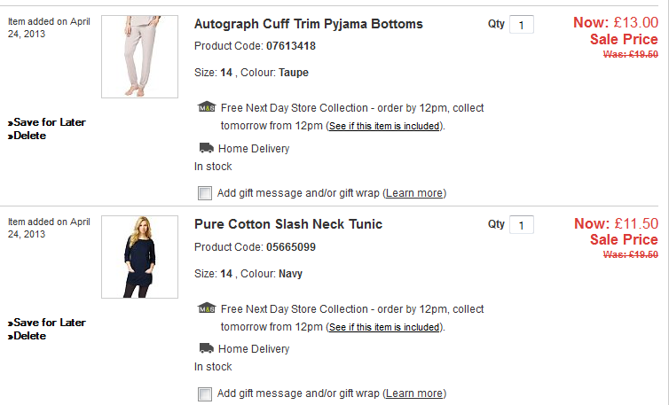
Task: Click delivery truck icon for pyjama bottoms
Action: (206, 148)
